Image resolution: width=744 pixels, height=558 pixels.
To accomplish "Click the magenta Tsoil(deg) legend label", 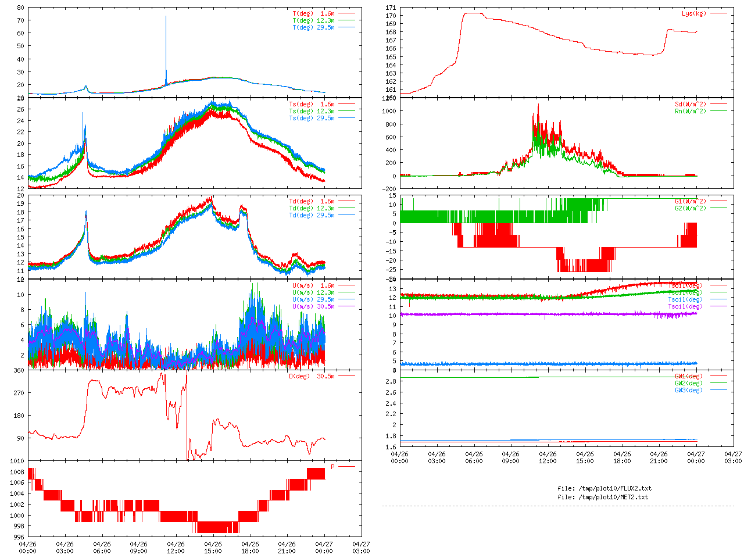I will [x=685, y=306].
